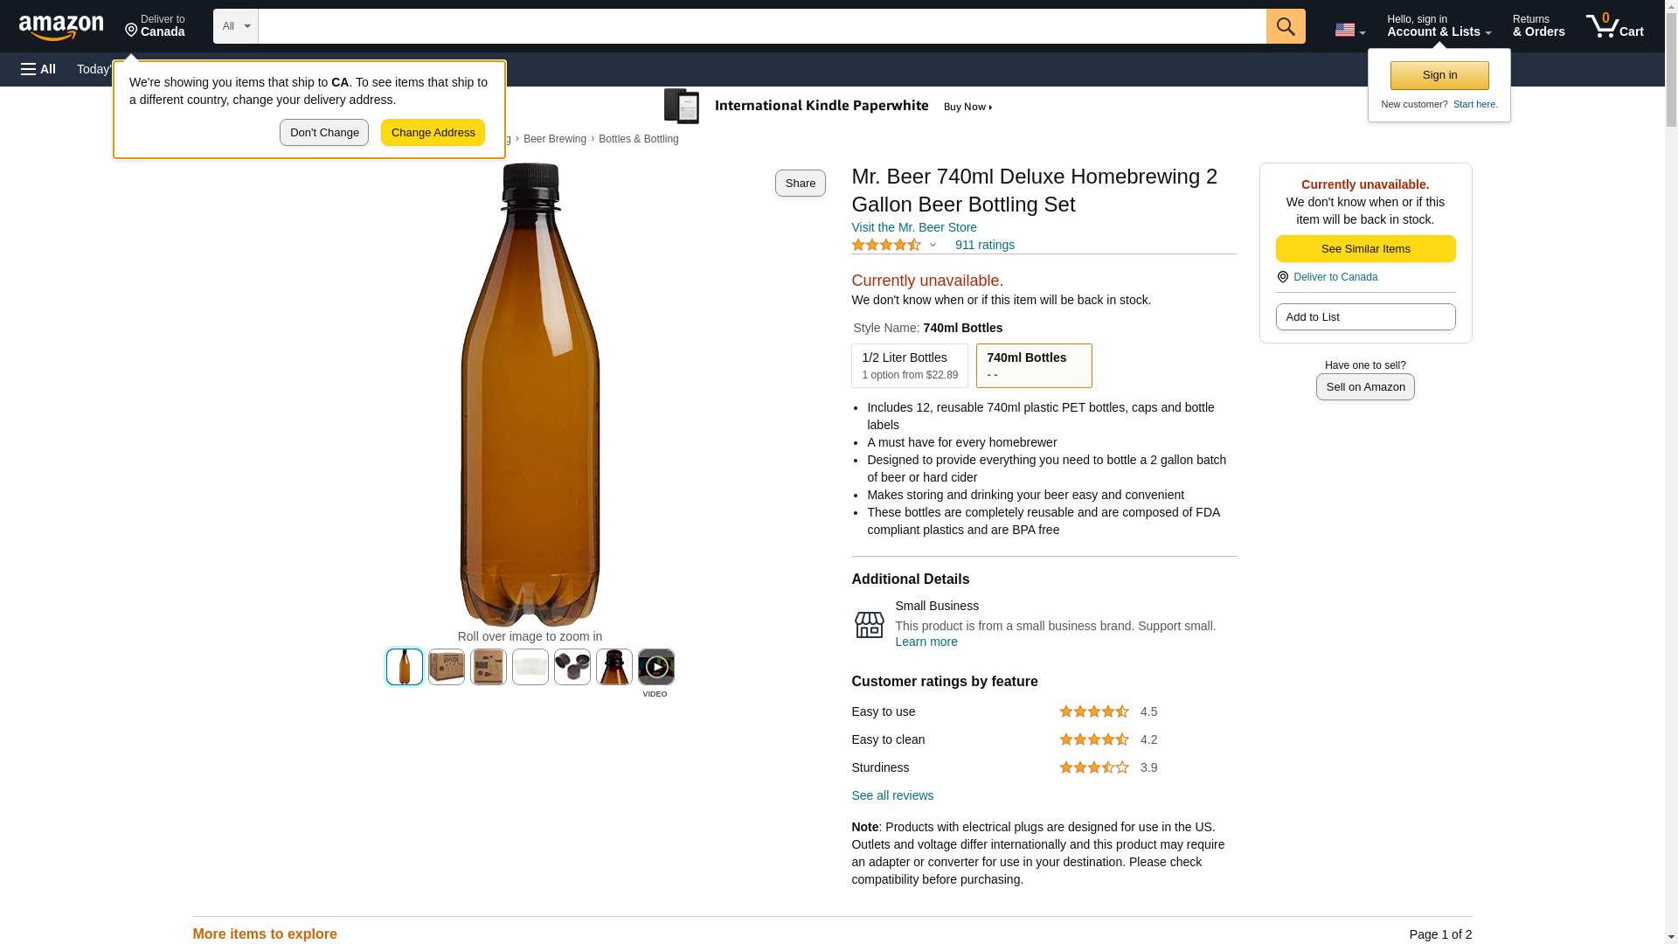
Task: Click in the Amazon search field
Action: coord(761,26)
